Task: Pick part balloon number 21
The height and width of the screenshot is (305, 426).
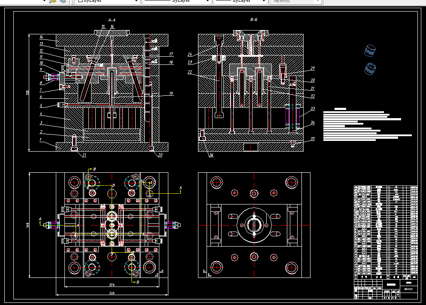Action: click(84, 155)
